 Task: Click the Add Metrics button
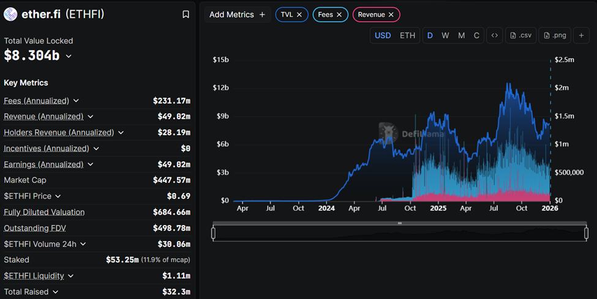[x=238, y=15]
